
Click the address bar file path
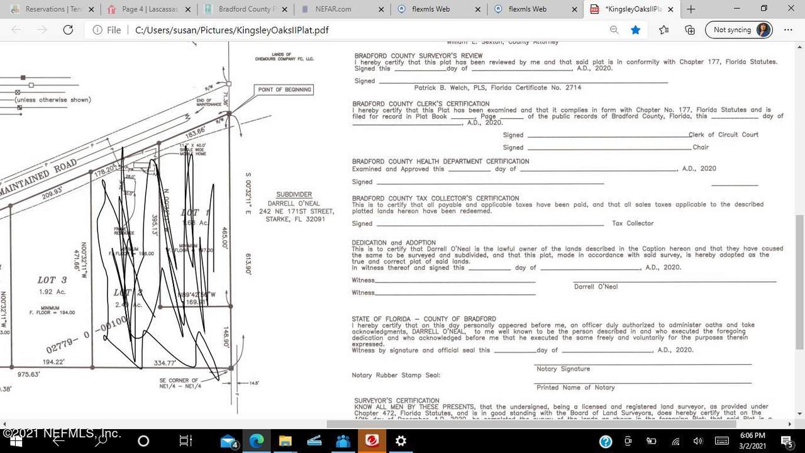tap(231, 30)
